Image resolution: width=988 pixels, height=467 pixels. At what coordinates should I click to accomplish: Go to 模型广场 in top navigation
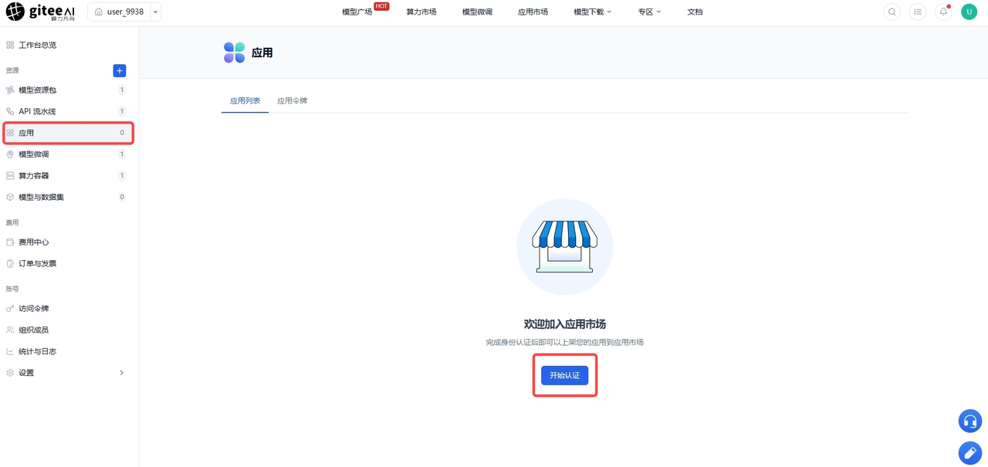357,12
